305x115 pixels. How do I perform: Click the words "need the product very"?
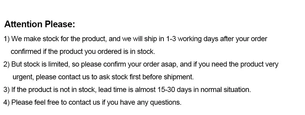245,65
